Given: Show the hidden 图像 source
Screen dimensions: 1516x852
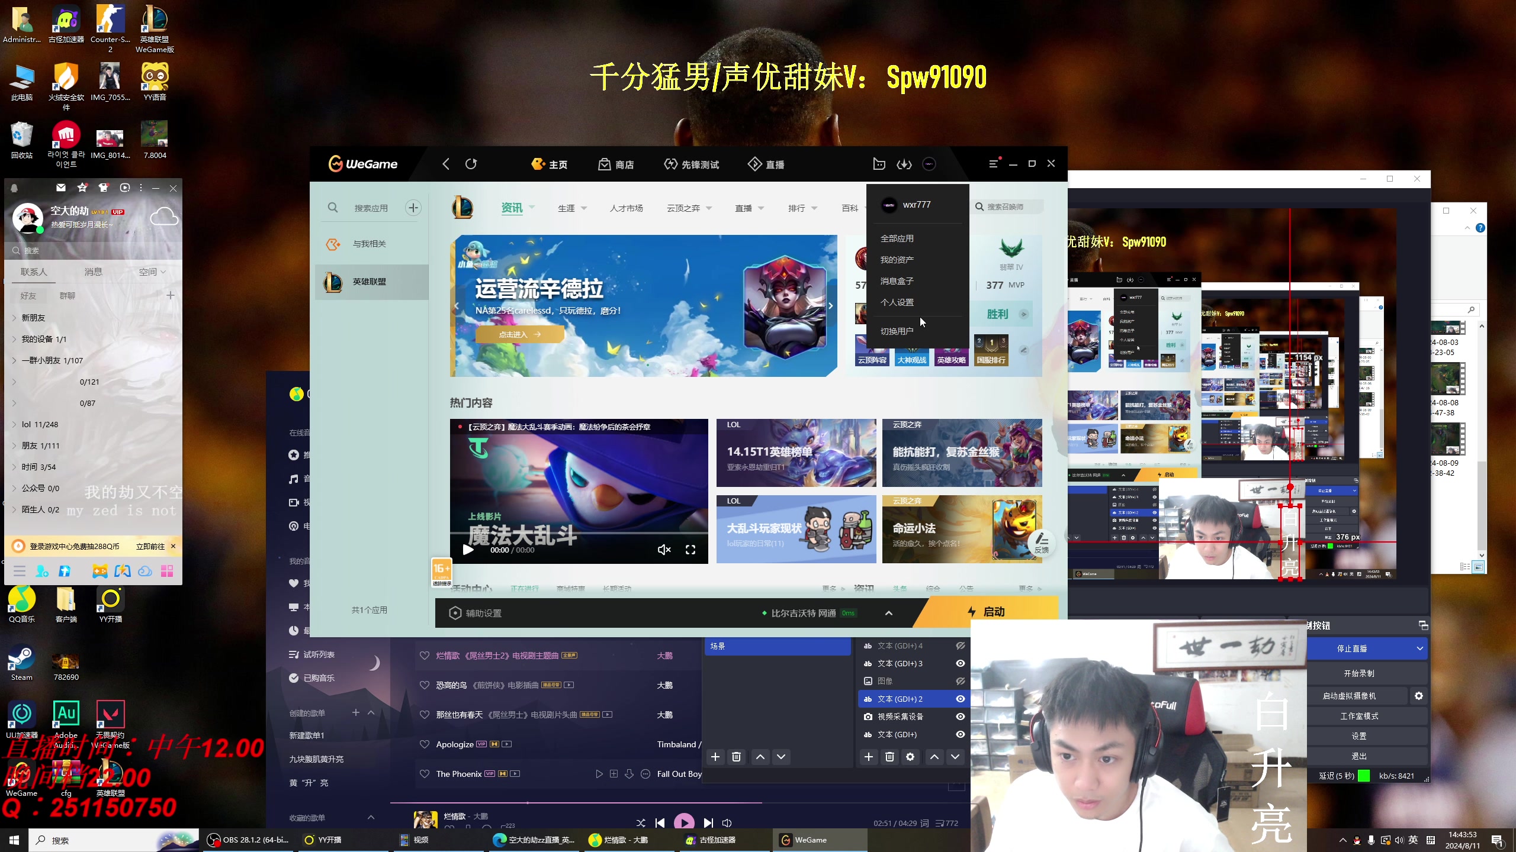Looking at the screenshot, I should [961, 681].
